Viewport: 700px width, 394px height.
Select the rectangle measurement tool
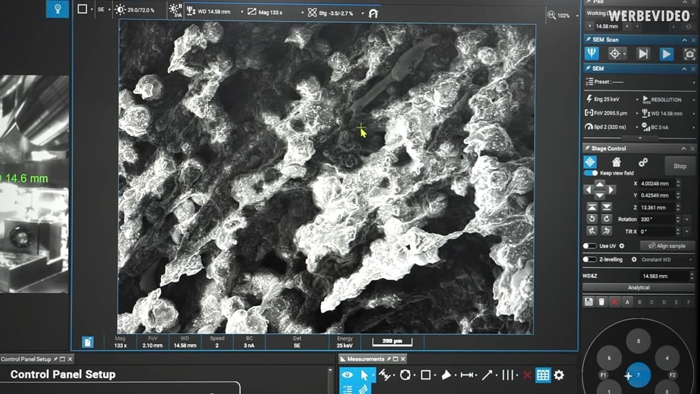pos(426,375)
